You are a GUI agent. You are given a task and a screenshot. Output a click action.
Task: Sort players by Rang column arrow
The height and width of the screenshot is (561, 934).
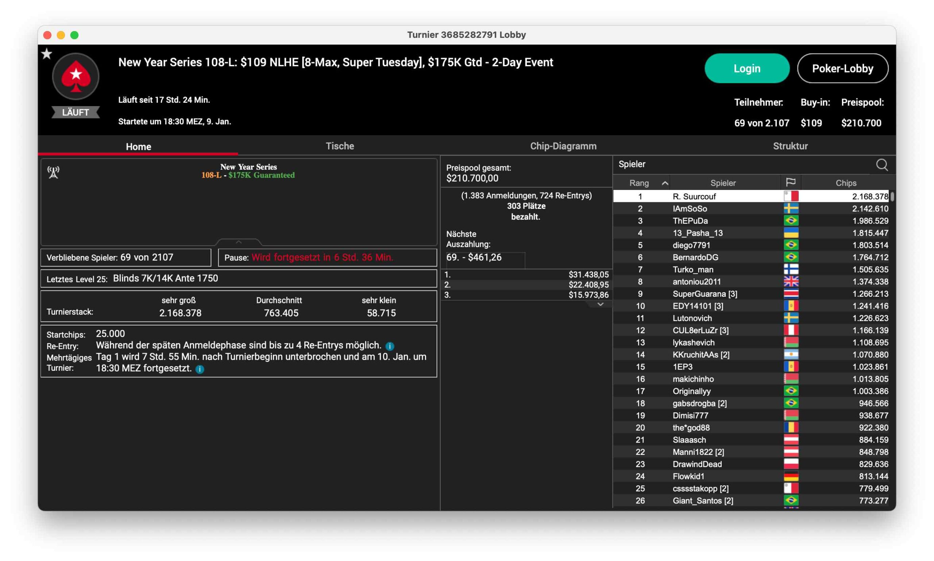point(665,183)
